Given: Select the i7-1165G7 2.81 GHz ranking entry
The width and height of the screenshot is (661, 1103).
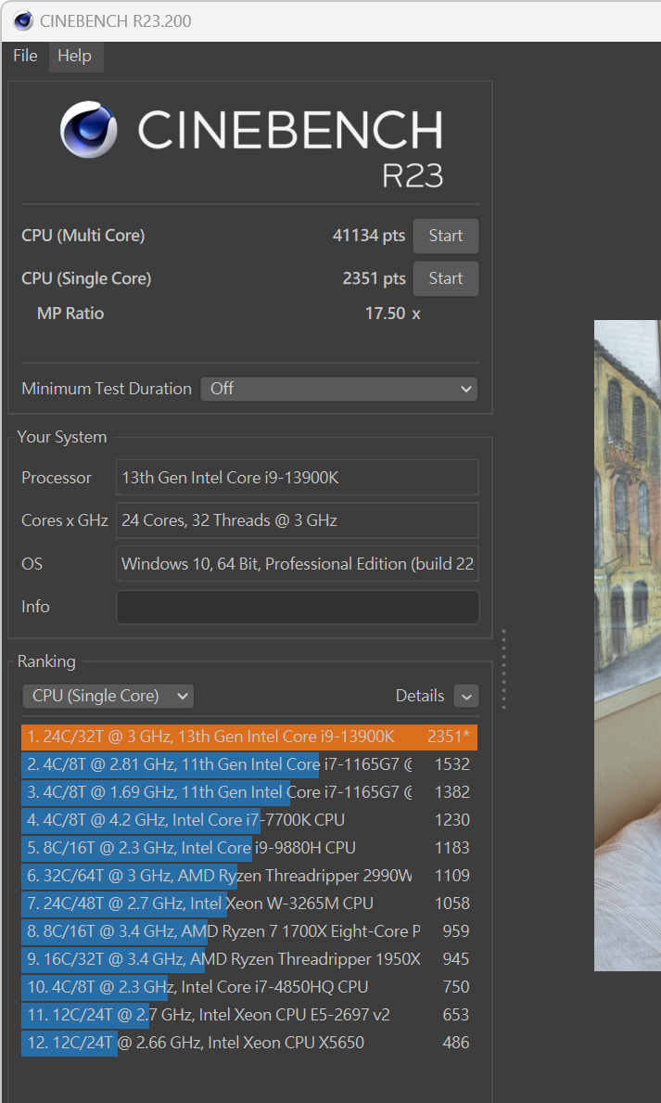Looking at the screenshot, I should [x=249, y=764].
